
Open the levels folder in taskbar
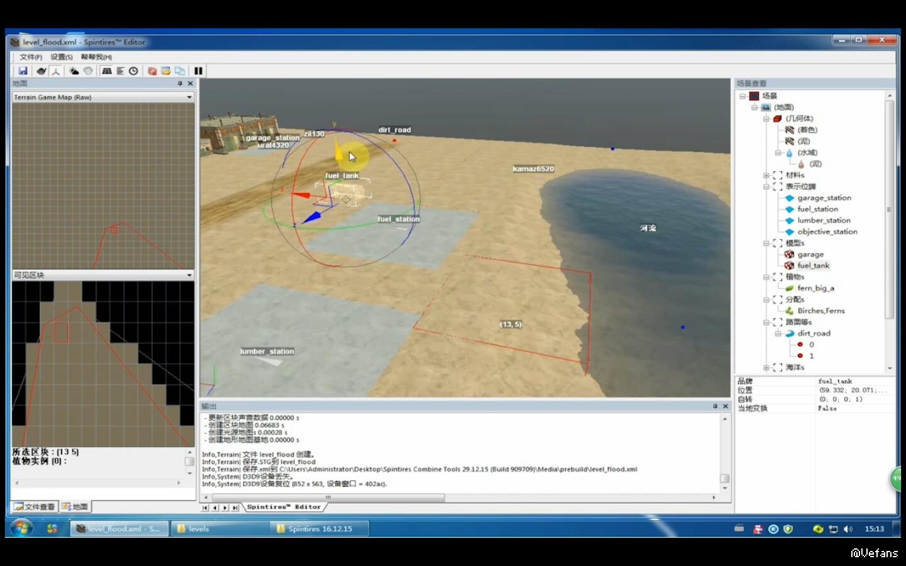(198, 529)
